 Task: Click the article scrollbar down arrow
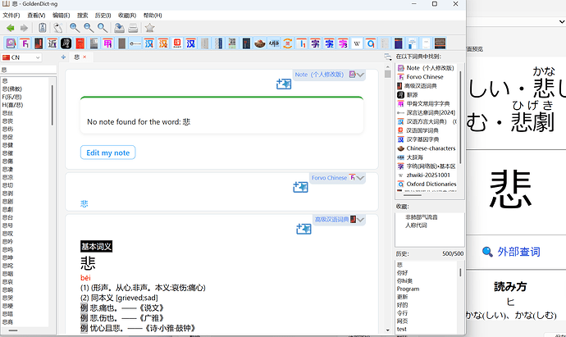(x=388, y=330)
